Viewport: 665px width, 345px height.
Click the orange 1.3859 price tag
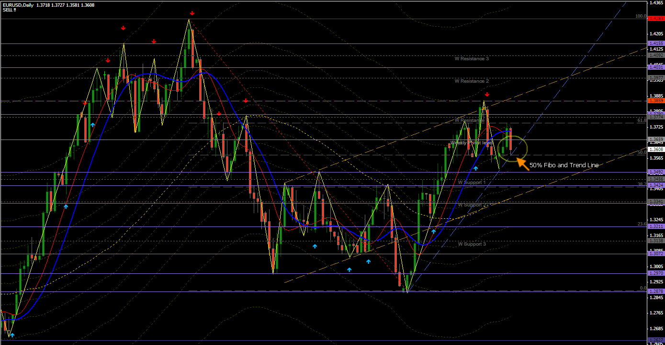(654, 101)
